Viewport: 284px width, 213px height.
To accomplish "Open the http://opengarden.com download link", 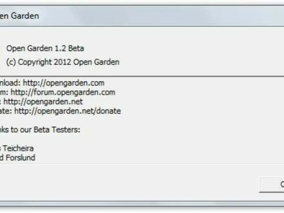I will pyautogui.click(x=64, y=83).
